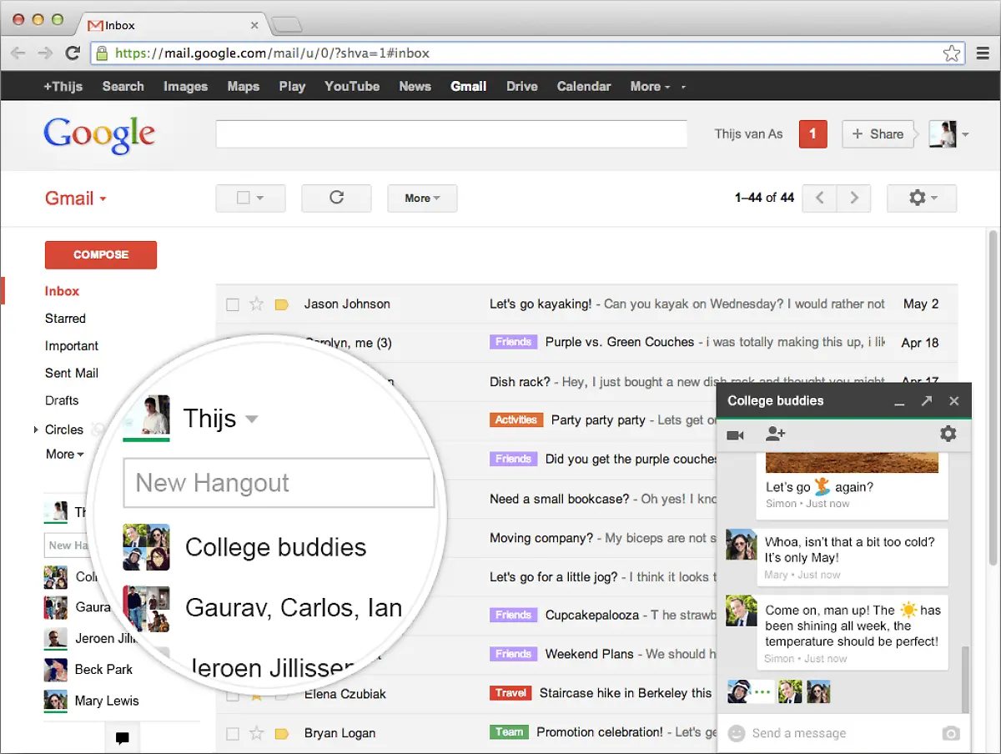Open Calendar from the top navigation bar

583,86
